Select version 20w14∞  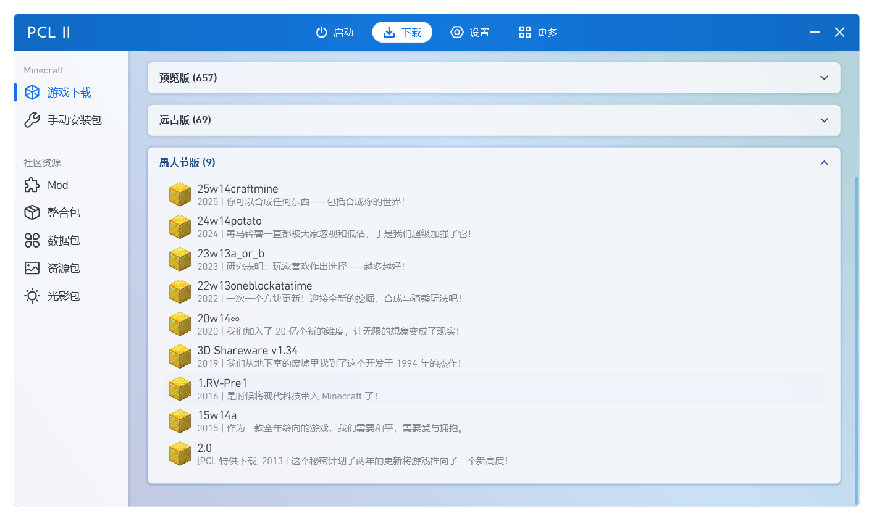pyautogui.click(x=494, y=324)
